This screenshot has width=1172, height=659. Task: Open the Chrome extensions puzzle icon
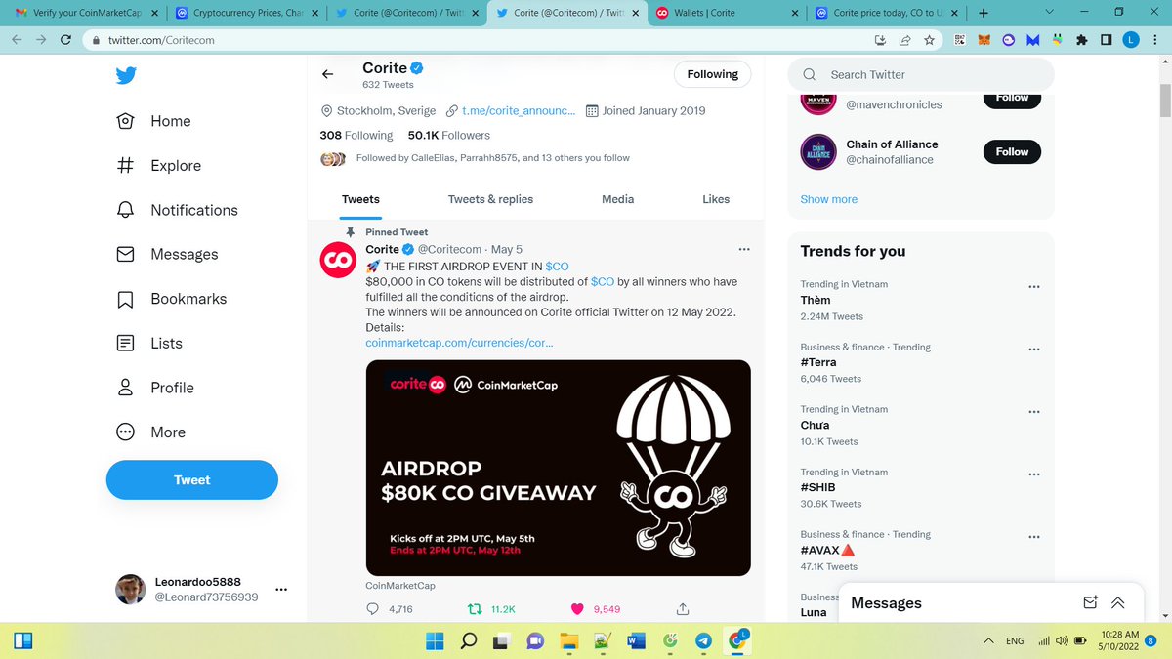pos(1081,40)
